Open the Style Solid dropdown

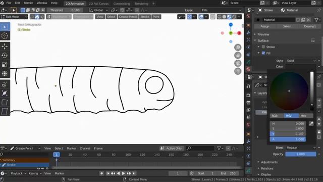301,61
